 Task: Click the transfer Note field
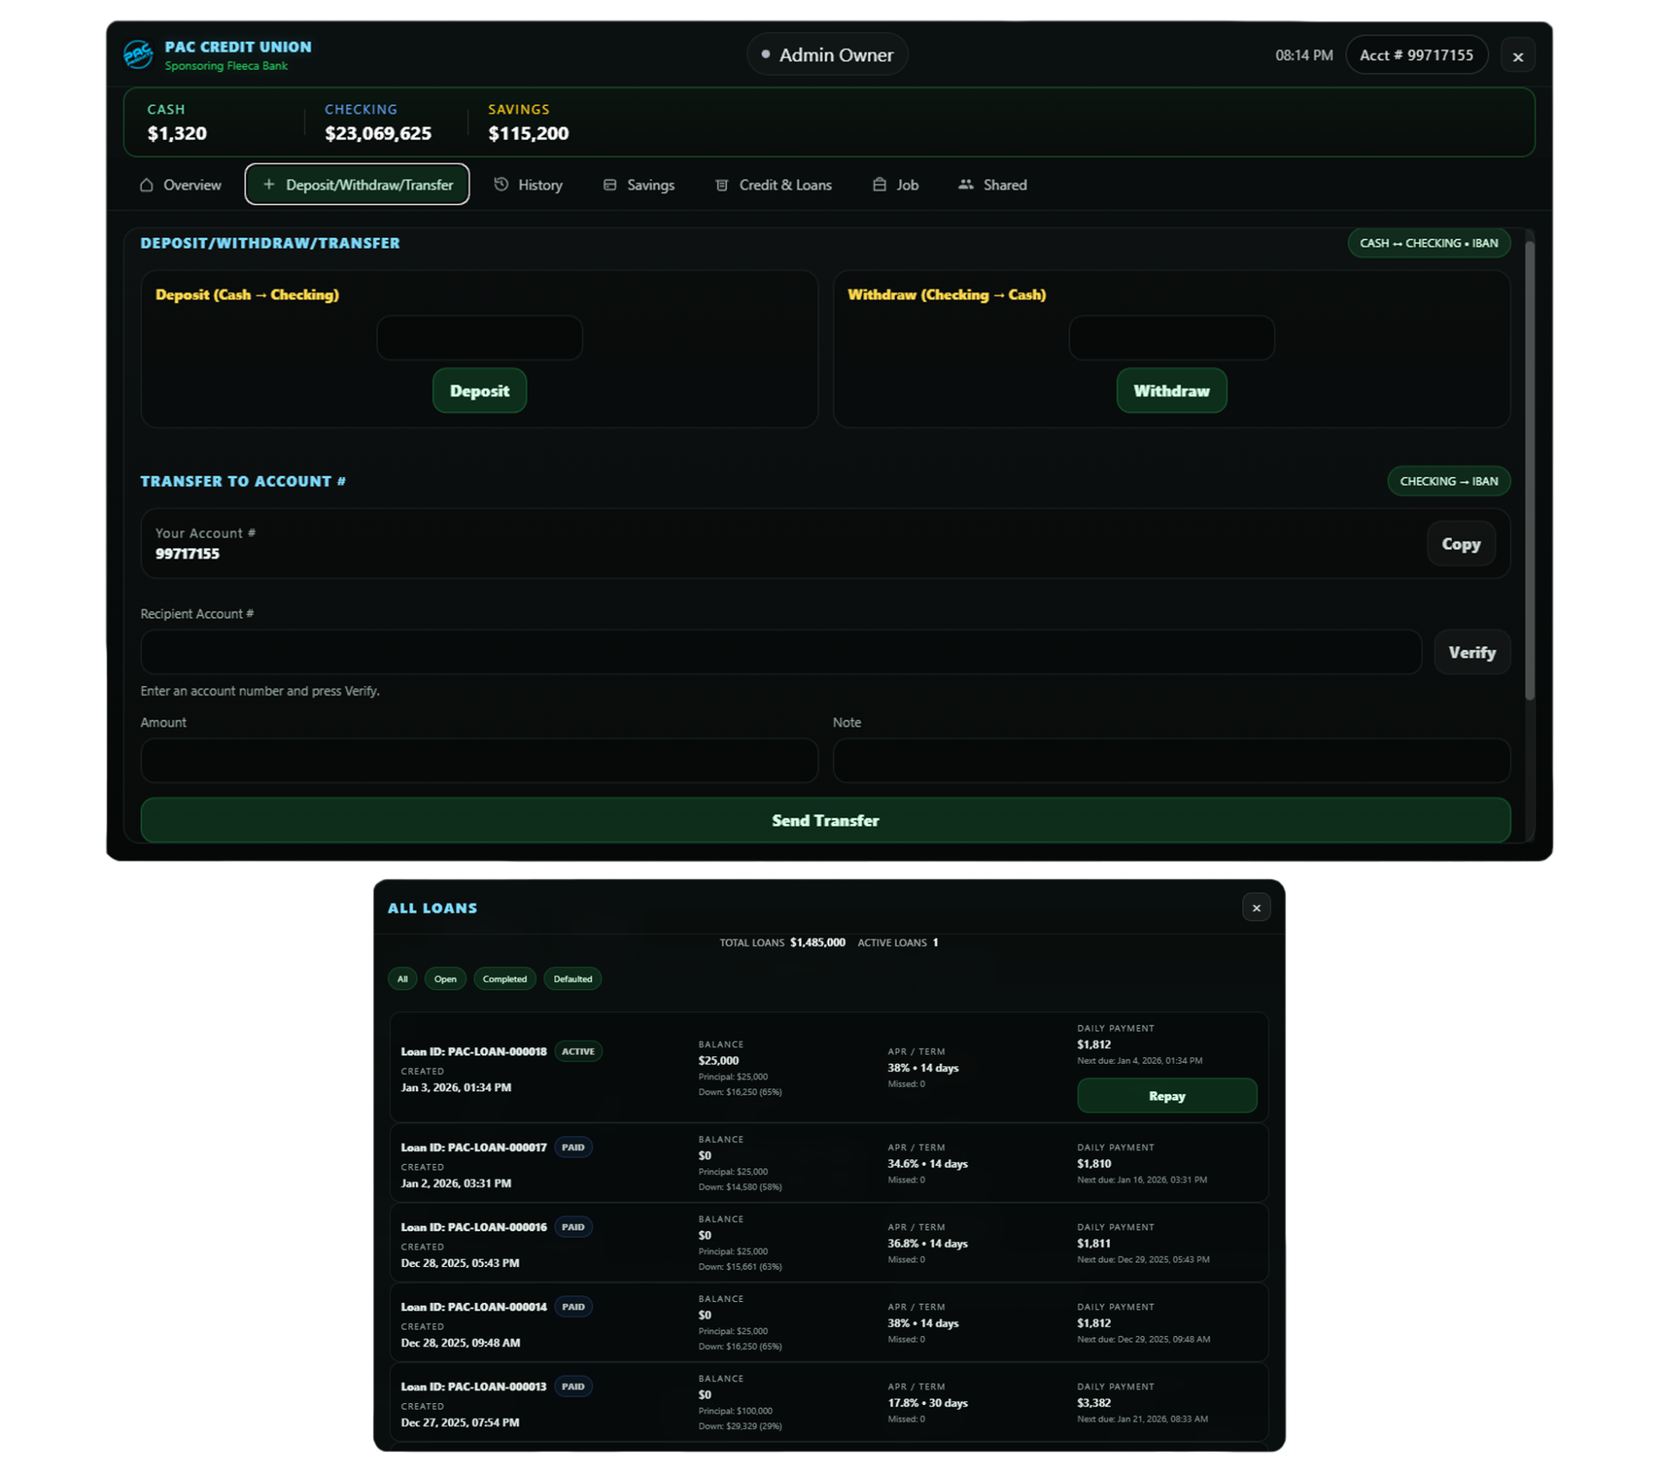click(x=1171, y=760)
